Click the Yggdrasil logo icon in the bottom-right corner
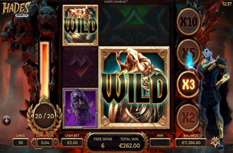This screenshot has width=233, height=153. click(x=215, y=142)
